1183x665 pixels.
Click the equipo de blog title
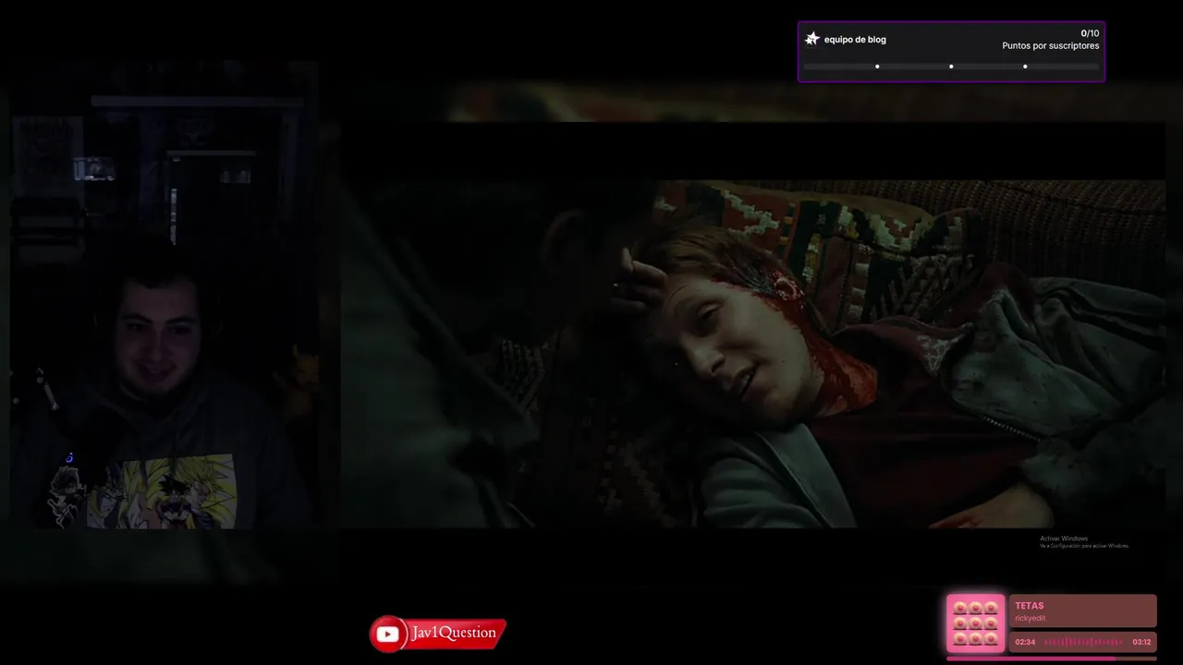[x=855, y=40]
